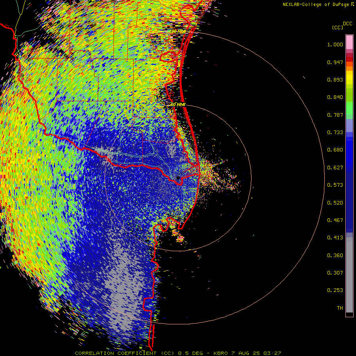Image resolution: width=356 pixels, height=356 pixels.
Task: Click the 0.627 legend value
Action: click(335, 168)
